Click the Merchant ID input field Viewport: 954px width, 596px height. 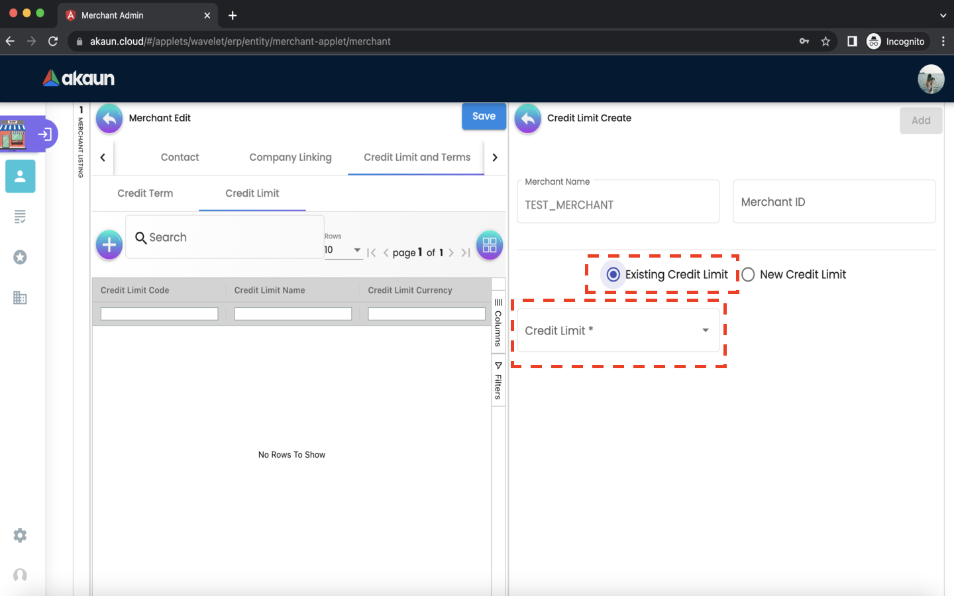(x=833, y=202)
